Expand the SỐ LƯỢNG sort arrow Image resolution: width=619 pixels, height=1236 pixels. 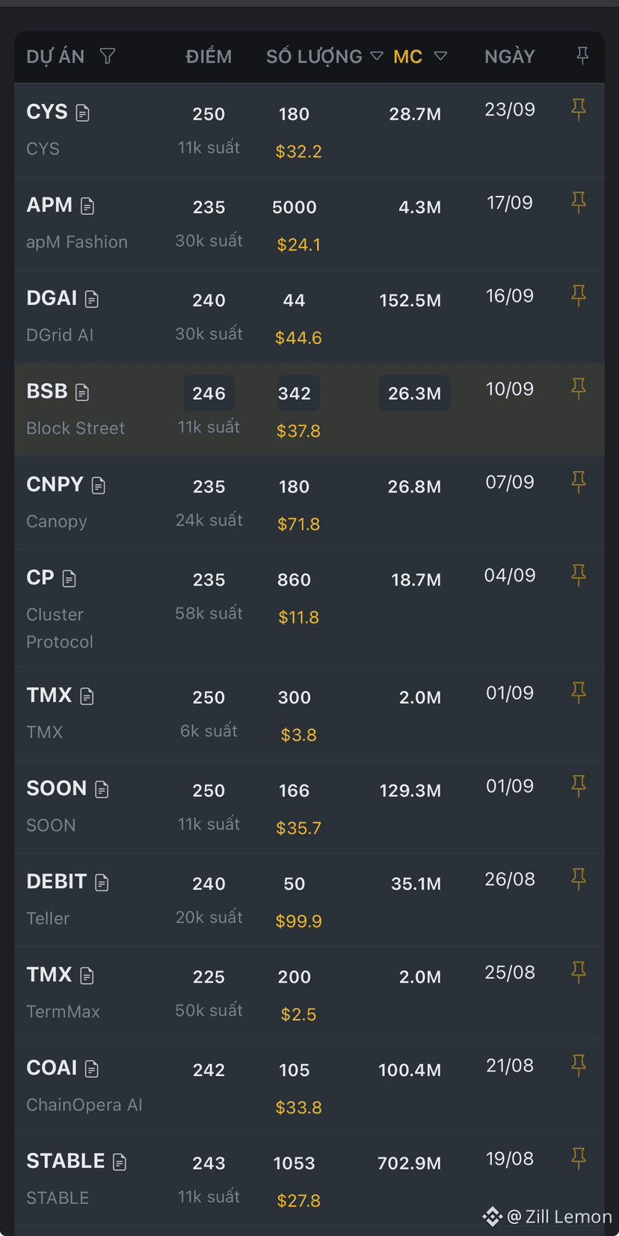tap(377, 56)
